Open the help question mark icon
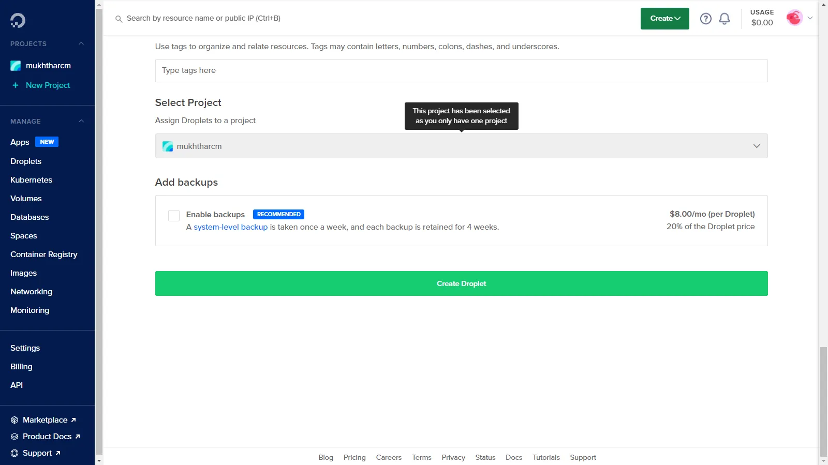828x465 pixels. (x=705, y=19)
